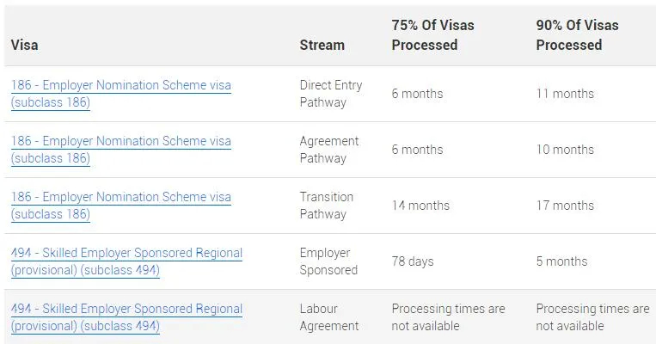Select the 90% Of Visas Processed header

tap(578, 34)
